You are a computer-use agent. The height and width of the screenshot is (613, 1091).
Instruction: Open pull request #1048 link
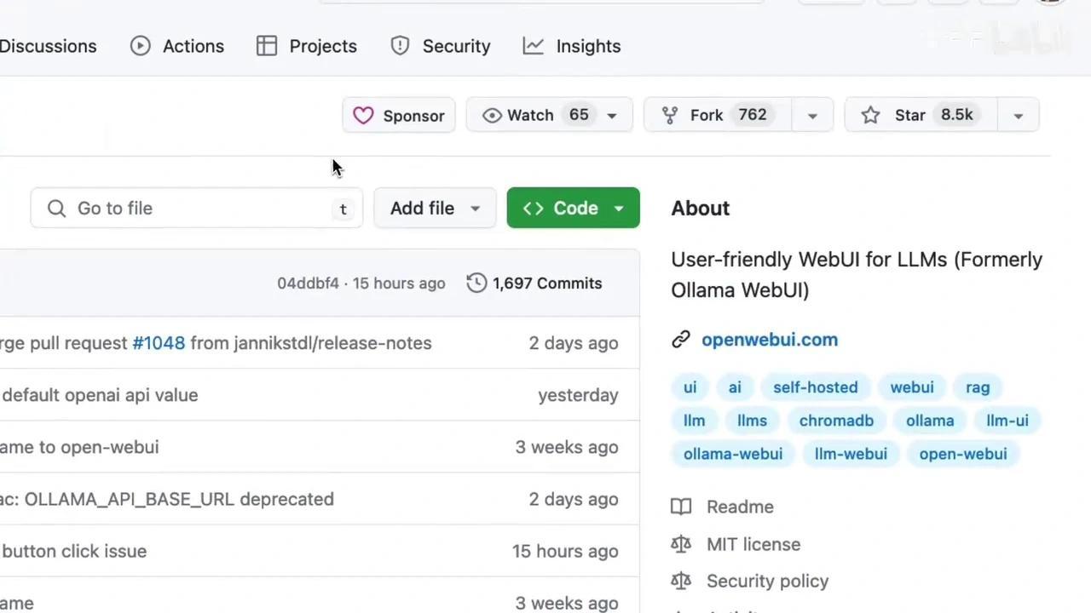click(x=159, y=343)
